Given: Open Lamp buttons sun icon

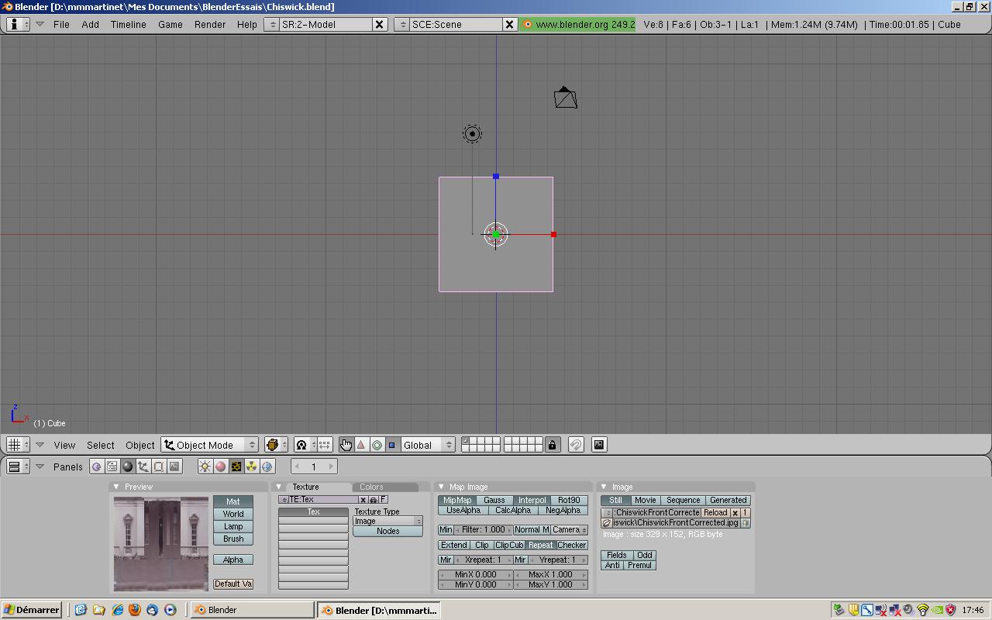Looking at the screenshot, I should tap(205, 467).
